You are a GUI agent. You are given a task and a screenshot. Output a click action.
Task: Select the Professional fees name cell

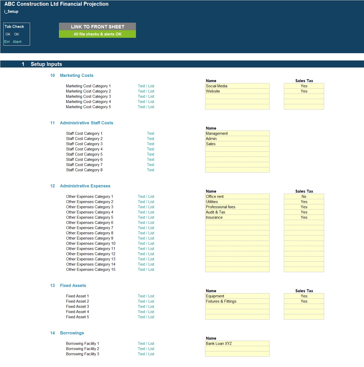(x=237, y=207)
